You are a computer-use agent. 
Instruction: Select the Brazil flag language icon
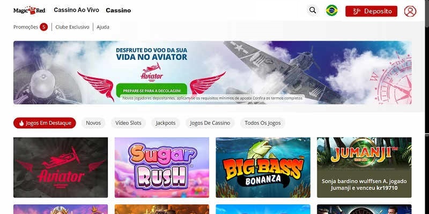331,11
